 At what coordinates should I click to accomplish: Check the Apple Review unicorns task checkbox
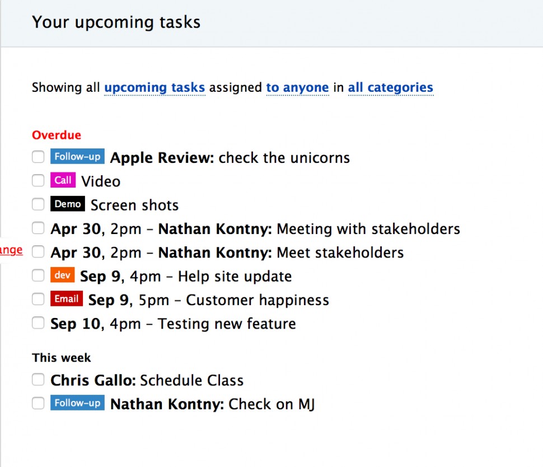[38, 157]
